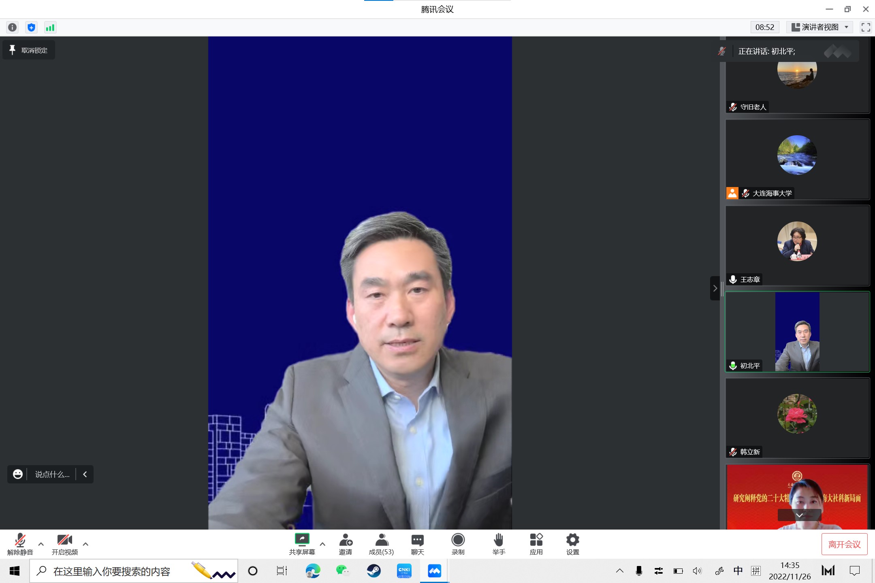
Task: Open WeChat from Windows taskbar
Action: pyautogui.click(x=343, y=571)
